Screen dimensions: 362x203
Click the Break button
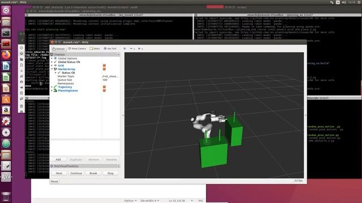pos(93,173)
